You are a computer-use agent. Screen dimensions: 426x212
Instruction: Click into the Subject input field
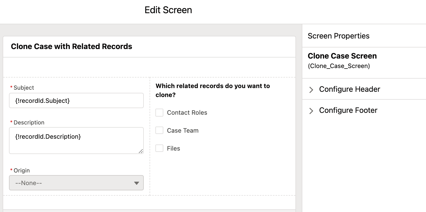76,100
